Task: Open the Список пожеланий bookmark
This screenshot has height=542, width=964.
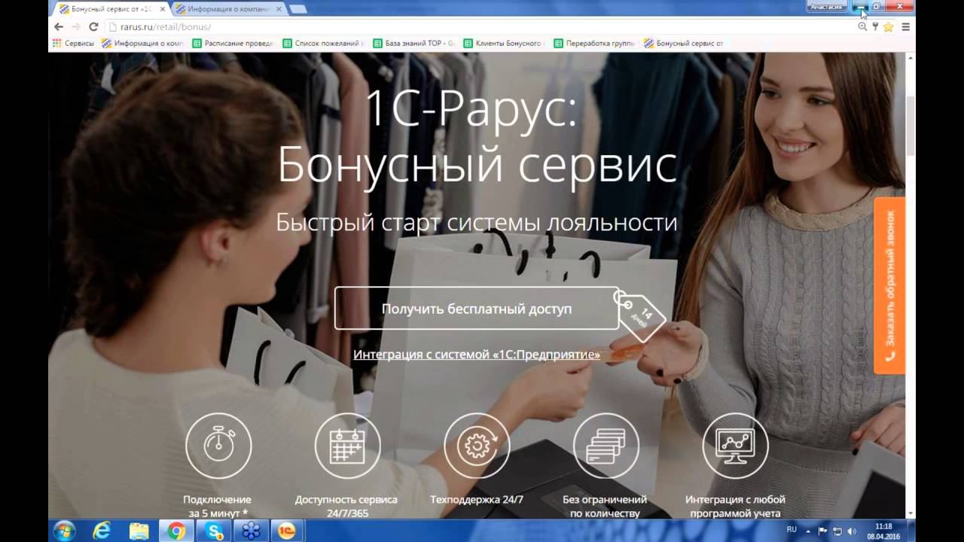Action: 323,44
